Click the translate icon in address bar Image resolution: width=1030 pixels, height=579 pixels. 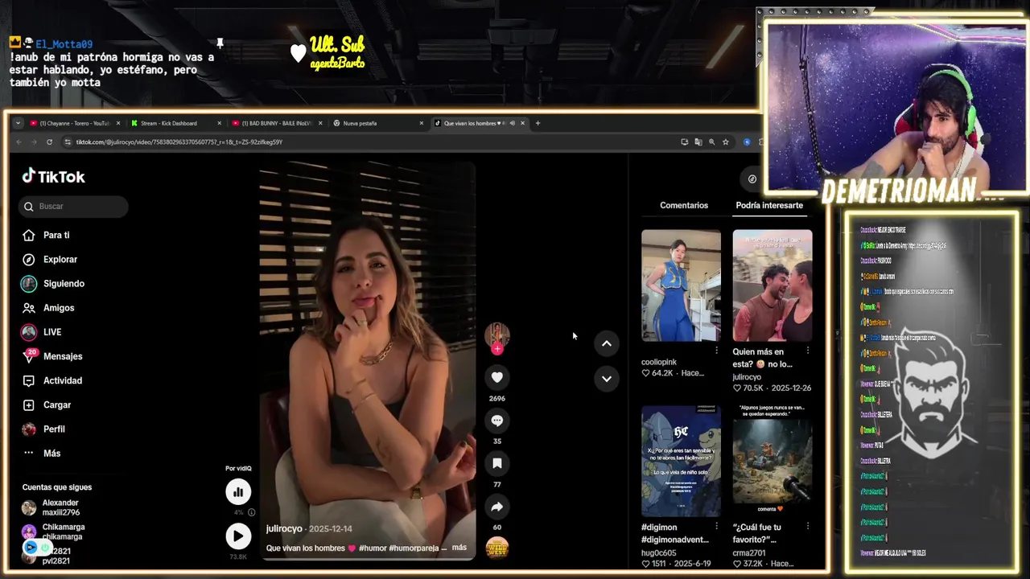click(x=698, y=142)
